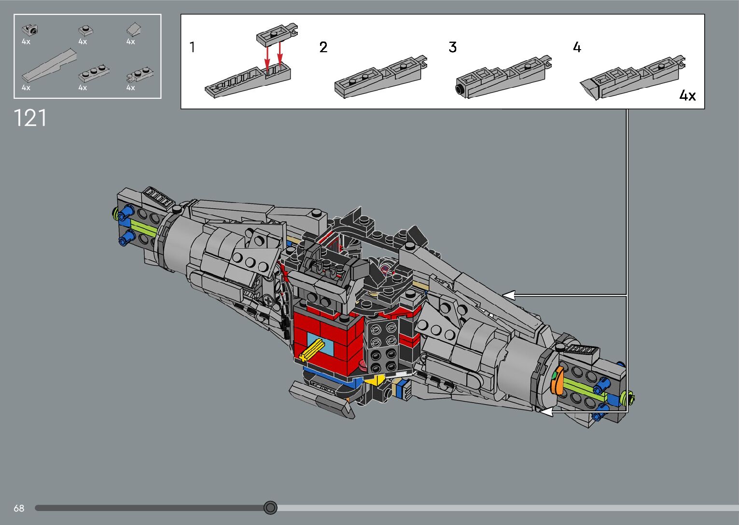
Task: Select sub-step 4 assembly image
Action: pos(632,76)
